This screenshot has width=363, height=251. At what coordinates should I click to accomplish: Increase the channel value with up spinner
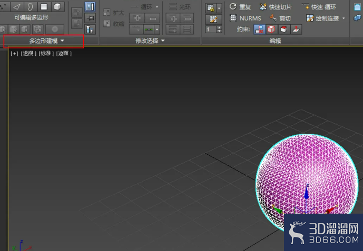pyautogui.click(x=220, y=27)
